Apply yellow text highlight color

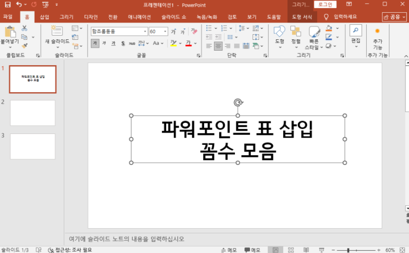point(174,43)
